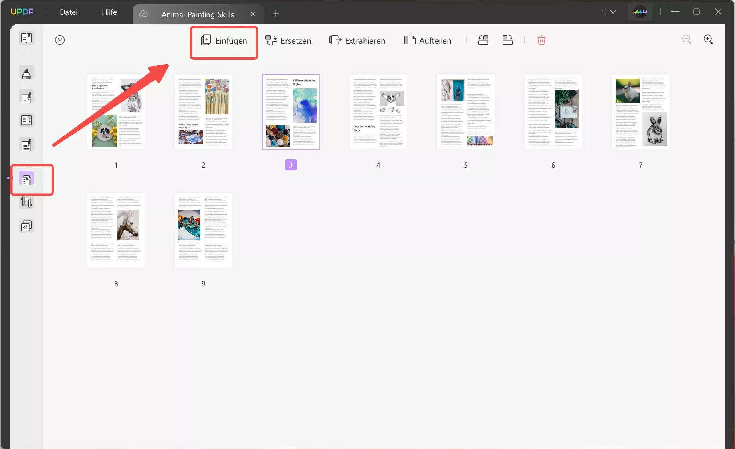Open the Watermark tools icon in sidebar
Viewport: 735px width, 449px height.
[x=26, y=226]
